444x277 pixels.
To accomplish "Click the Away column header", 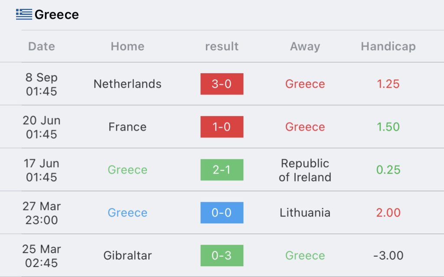I will point(305,46).
